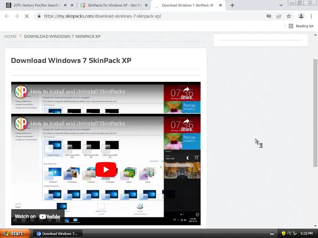Click the network connection tray icon

click(x=289, y=234)
